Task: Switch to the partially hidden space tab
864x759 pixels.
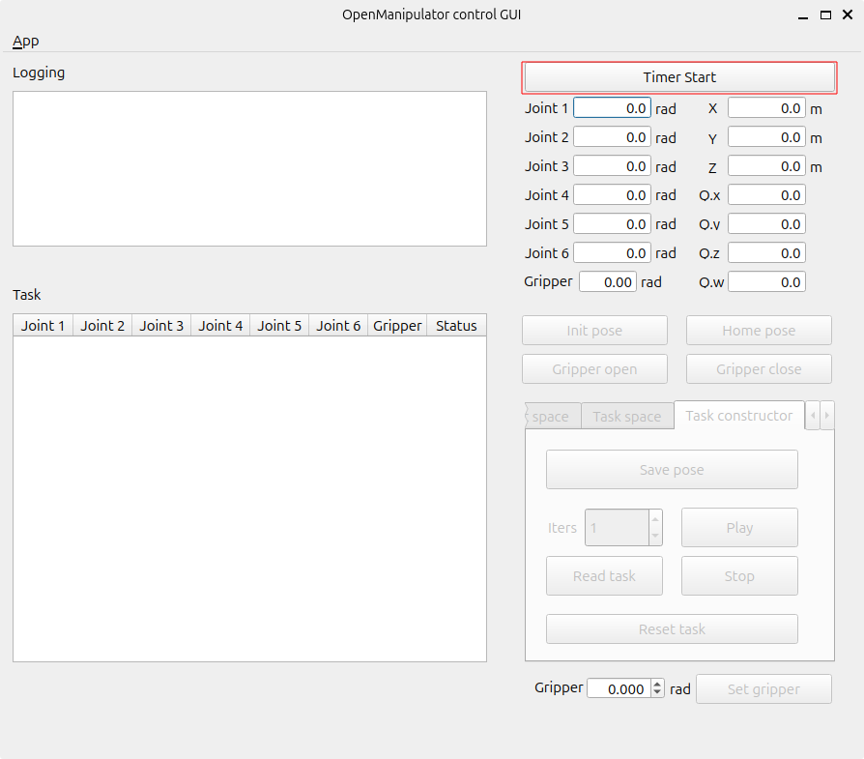Action: (x=552, y=416)
